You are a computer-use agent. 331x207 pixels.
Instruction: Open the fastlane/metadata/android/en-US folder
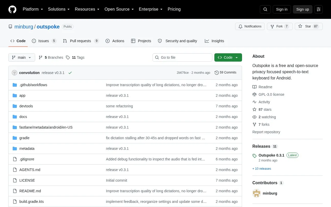click(46, 127)
